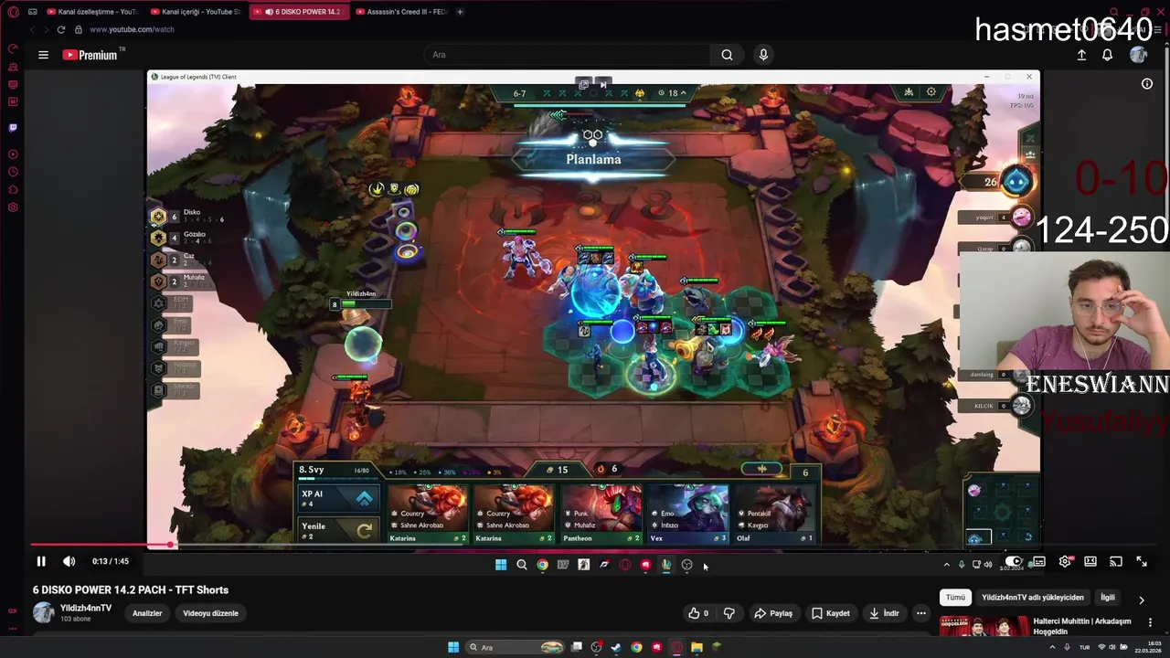Click the www.youtube.com/watch address bar

[132, 29]
